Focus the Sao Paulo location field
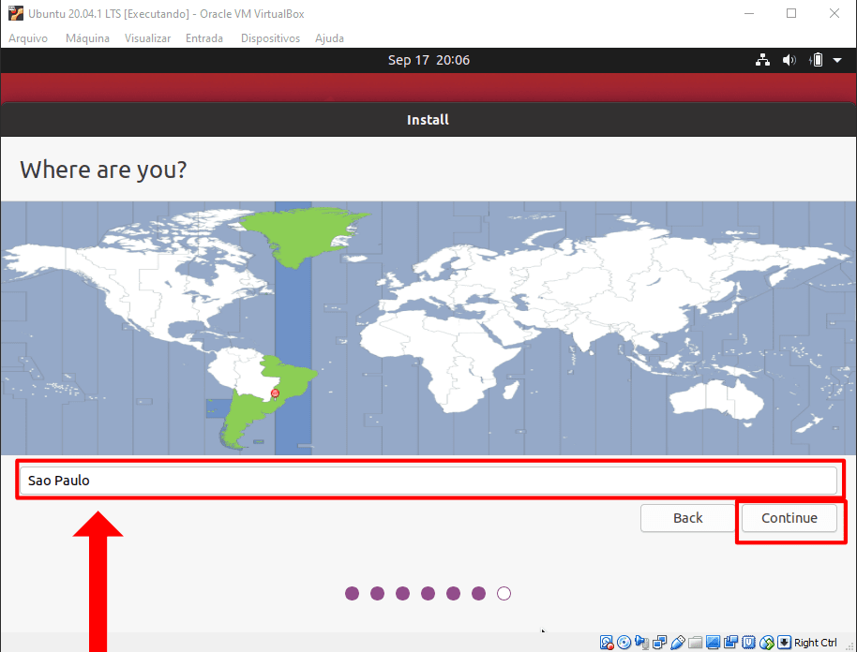The image size is (857, 652). [428, 481]
